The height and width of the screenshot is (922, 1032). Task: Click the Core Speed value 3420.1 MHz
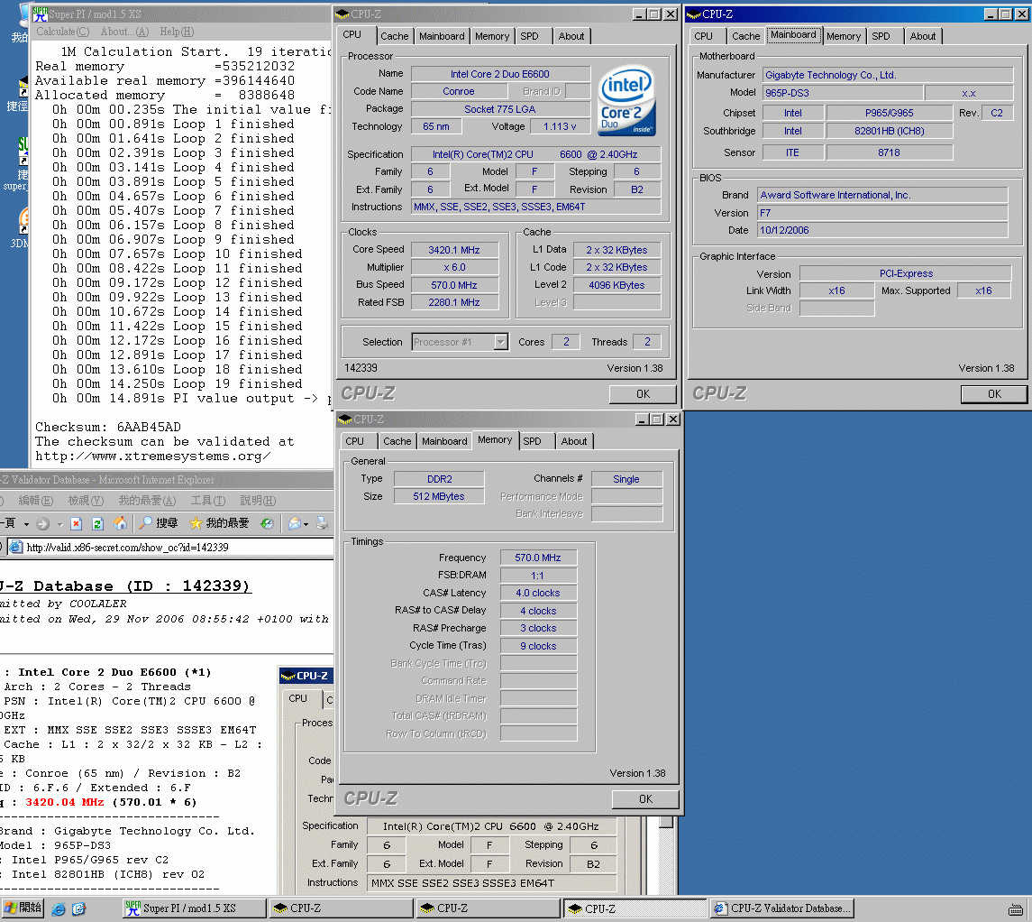(x=454, y=250)
